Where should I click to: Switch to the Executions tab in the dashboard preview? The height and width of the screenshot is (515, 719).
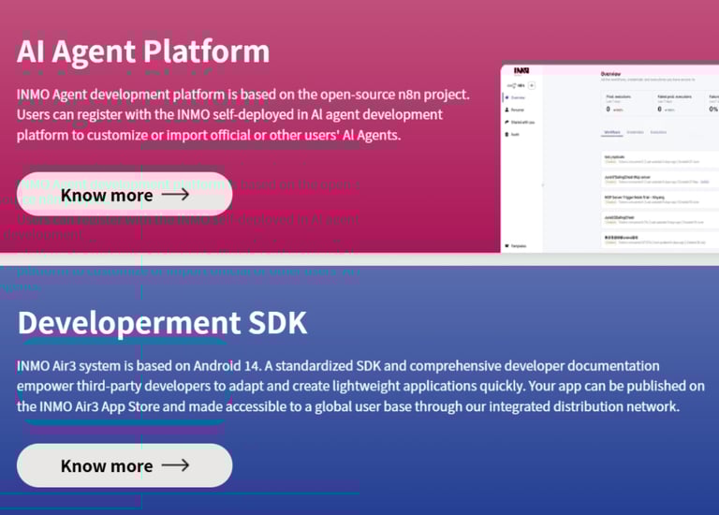click(x=658, y=133)
